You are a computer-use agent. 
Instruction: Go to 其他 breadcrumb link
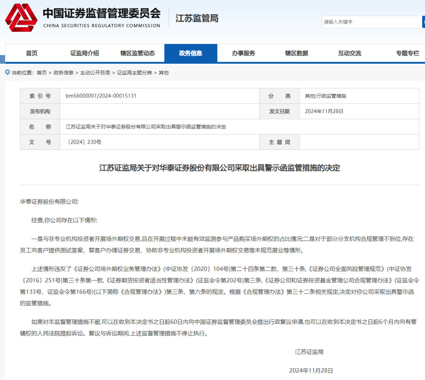[164, 73]
